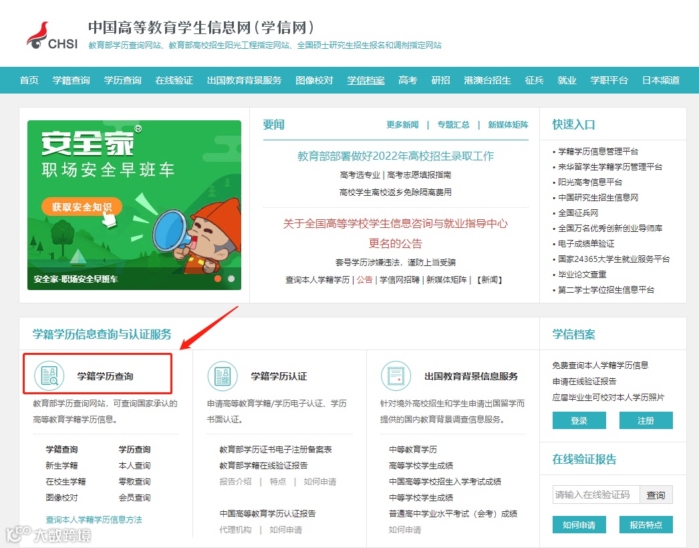Click 新生学籍 link
Viewport: 699px width, 548px height.
pyautogui.click(x=61, y=466)
